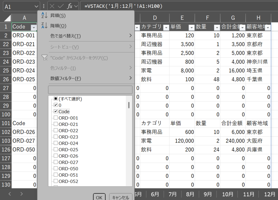The height and width of the screenshot is (200, 278).
Task: Click the filter list scrollbar thumb
Action: click(129, 105)
